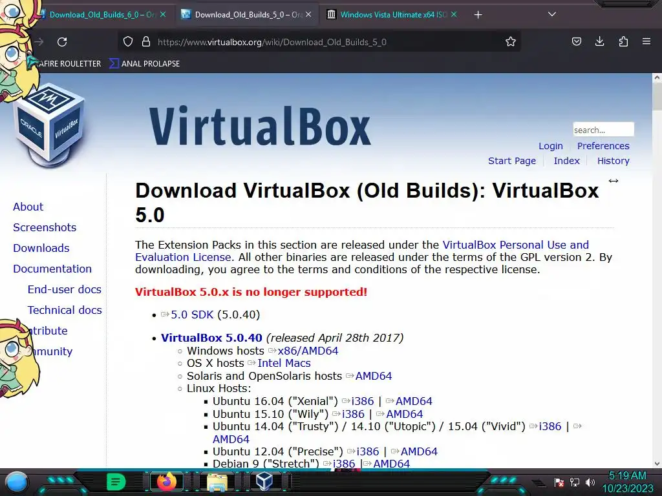The height and width of the screenshot is (496, 662).
Task: Download Ubuntu 15.10 Wily AMD64
Action: [x=405, y=414]
